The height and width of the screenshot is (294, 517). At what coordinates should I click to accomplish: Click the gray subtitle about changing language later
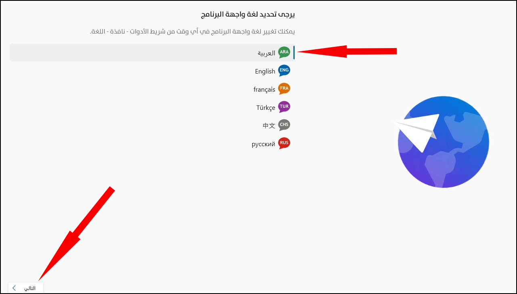click(x=193, y=31)
